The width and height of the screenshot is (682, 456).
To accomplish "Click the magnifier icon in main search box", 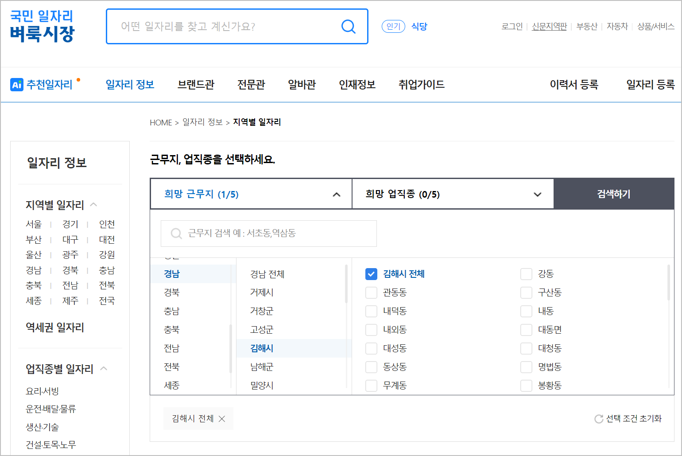I will [x=349, y=27].
